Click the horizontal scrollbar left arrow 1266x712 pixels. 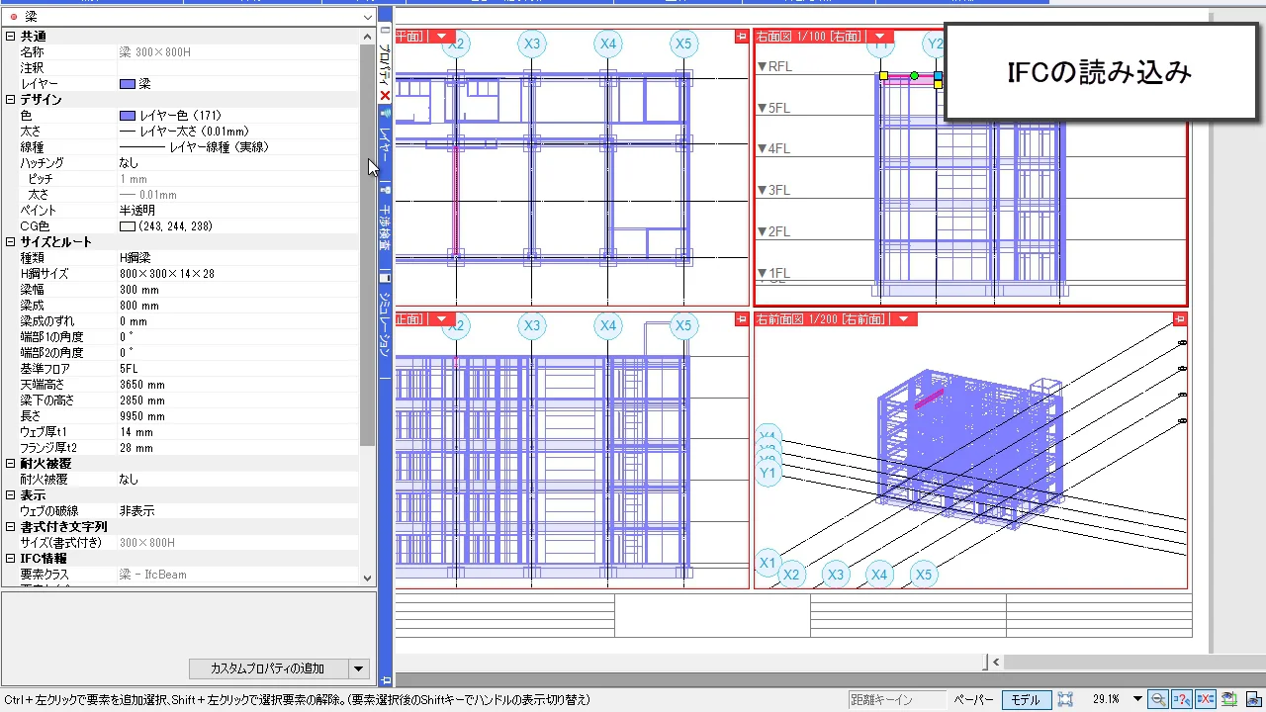996,662
